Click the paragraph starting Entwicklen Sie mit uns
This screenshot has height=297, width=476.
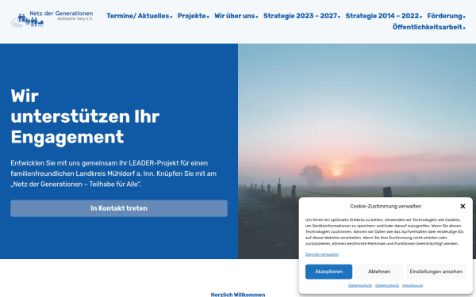tap(113, 173)
